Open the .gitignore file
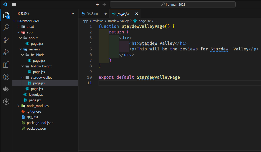This screenshot has height=152, width=261. (x=34, y=111)
